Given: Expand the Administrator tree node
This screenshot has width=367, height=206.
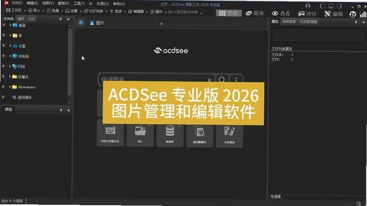Looking at the screenshot, I should [10, 87].
